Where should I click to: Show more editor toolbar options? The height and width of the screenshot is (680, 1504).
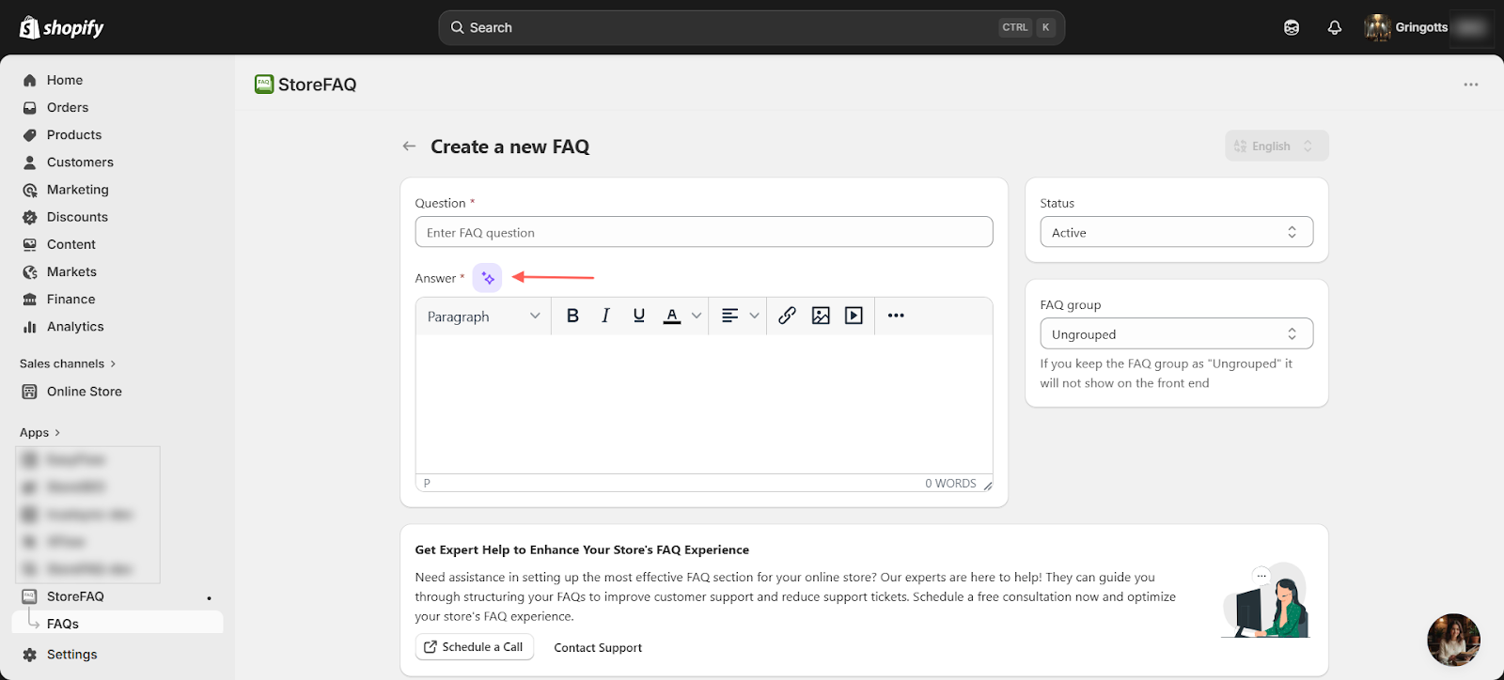point(896,316)
